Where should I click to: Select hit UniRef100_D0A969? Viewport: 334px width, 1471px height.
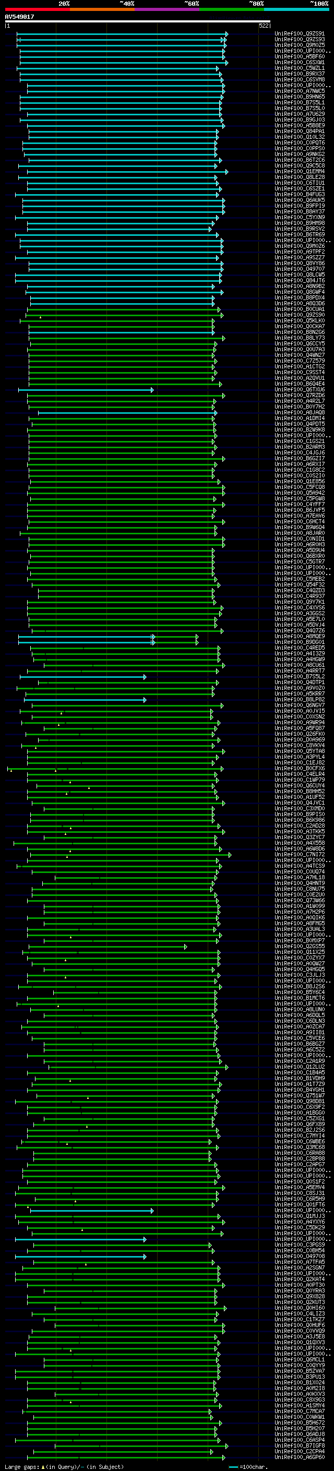point(300,740)
